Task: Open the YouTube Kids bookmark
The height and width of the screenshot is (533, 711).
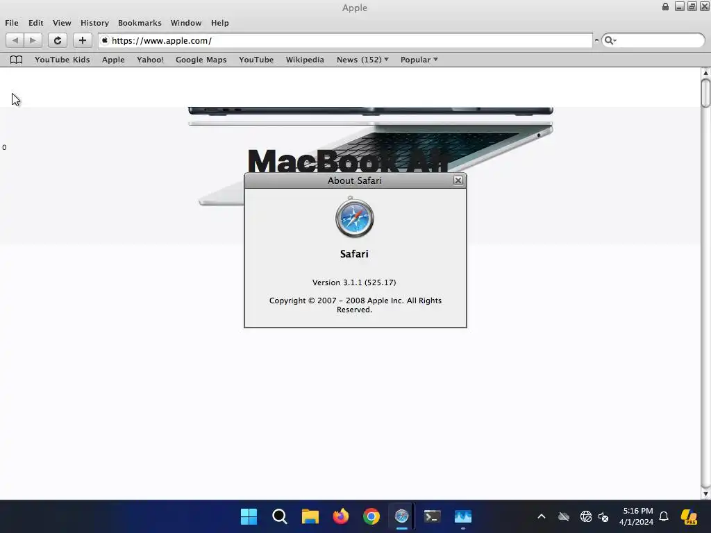Action: pos(62,60)
